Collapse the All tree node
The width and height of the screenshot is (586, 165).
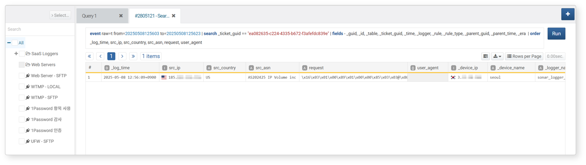point(9,43)
